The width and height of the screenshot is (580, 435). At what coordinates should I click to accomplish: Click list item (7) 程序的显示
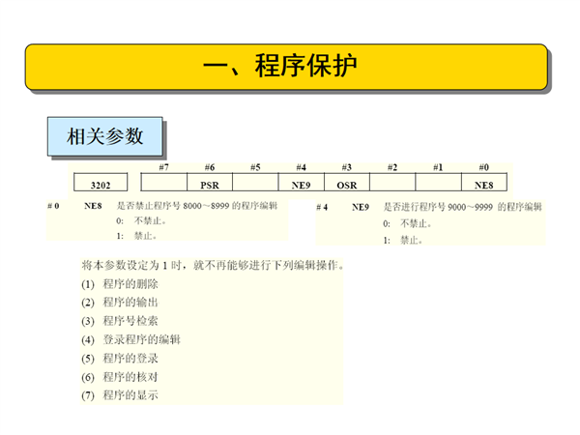(x=121, y=394)
